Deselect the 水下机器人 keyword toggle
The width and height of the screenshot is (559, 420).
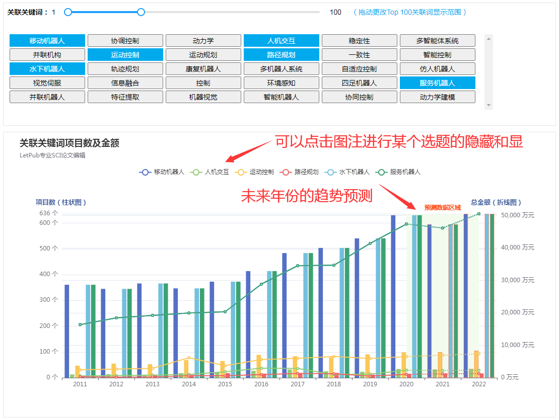click(47, 68)
